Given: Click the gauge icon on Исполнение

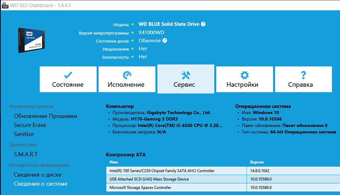Looking at the screenshot, I should pos(127,75).
